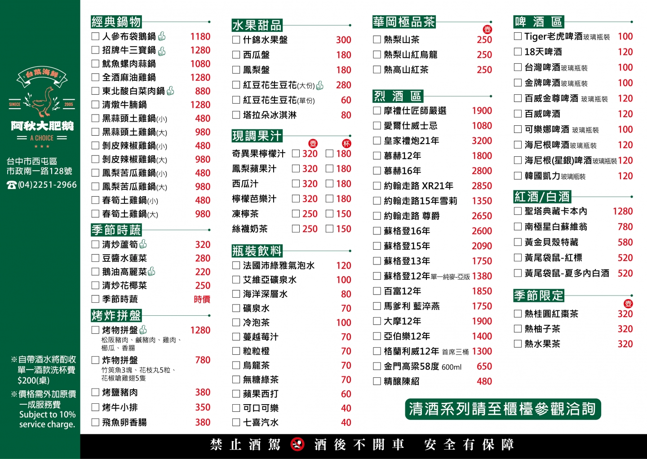Select the 320 pot checkbox for 西瓜汁
Viewport: 647px width, 459px height.
coord(296,184)
